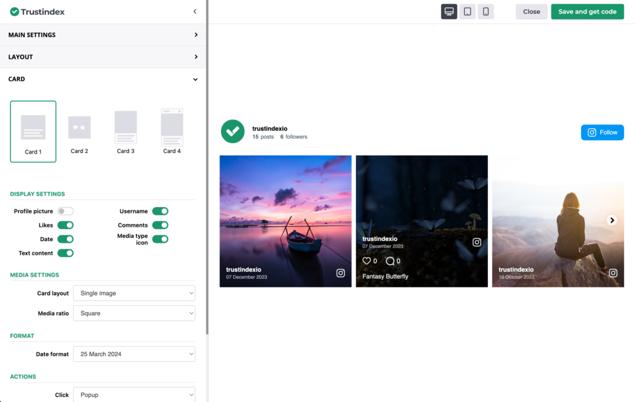Open the Date format dropdown
This screenshot has height=402, width=635.
tap(134, 354)
